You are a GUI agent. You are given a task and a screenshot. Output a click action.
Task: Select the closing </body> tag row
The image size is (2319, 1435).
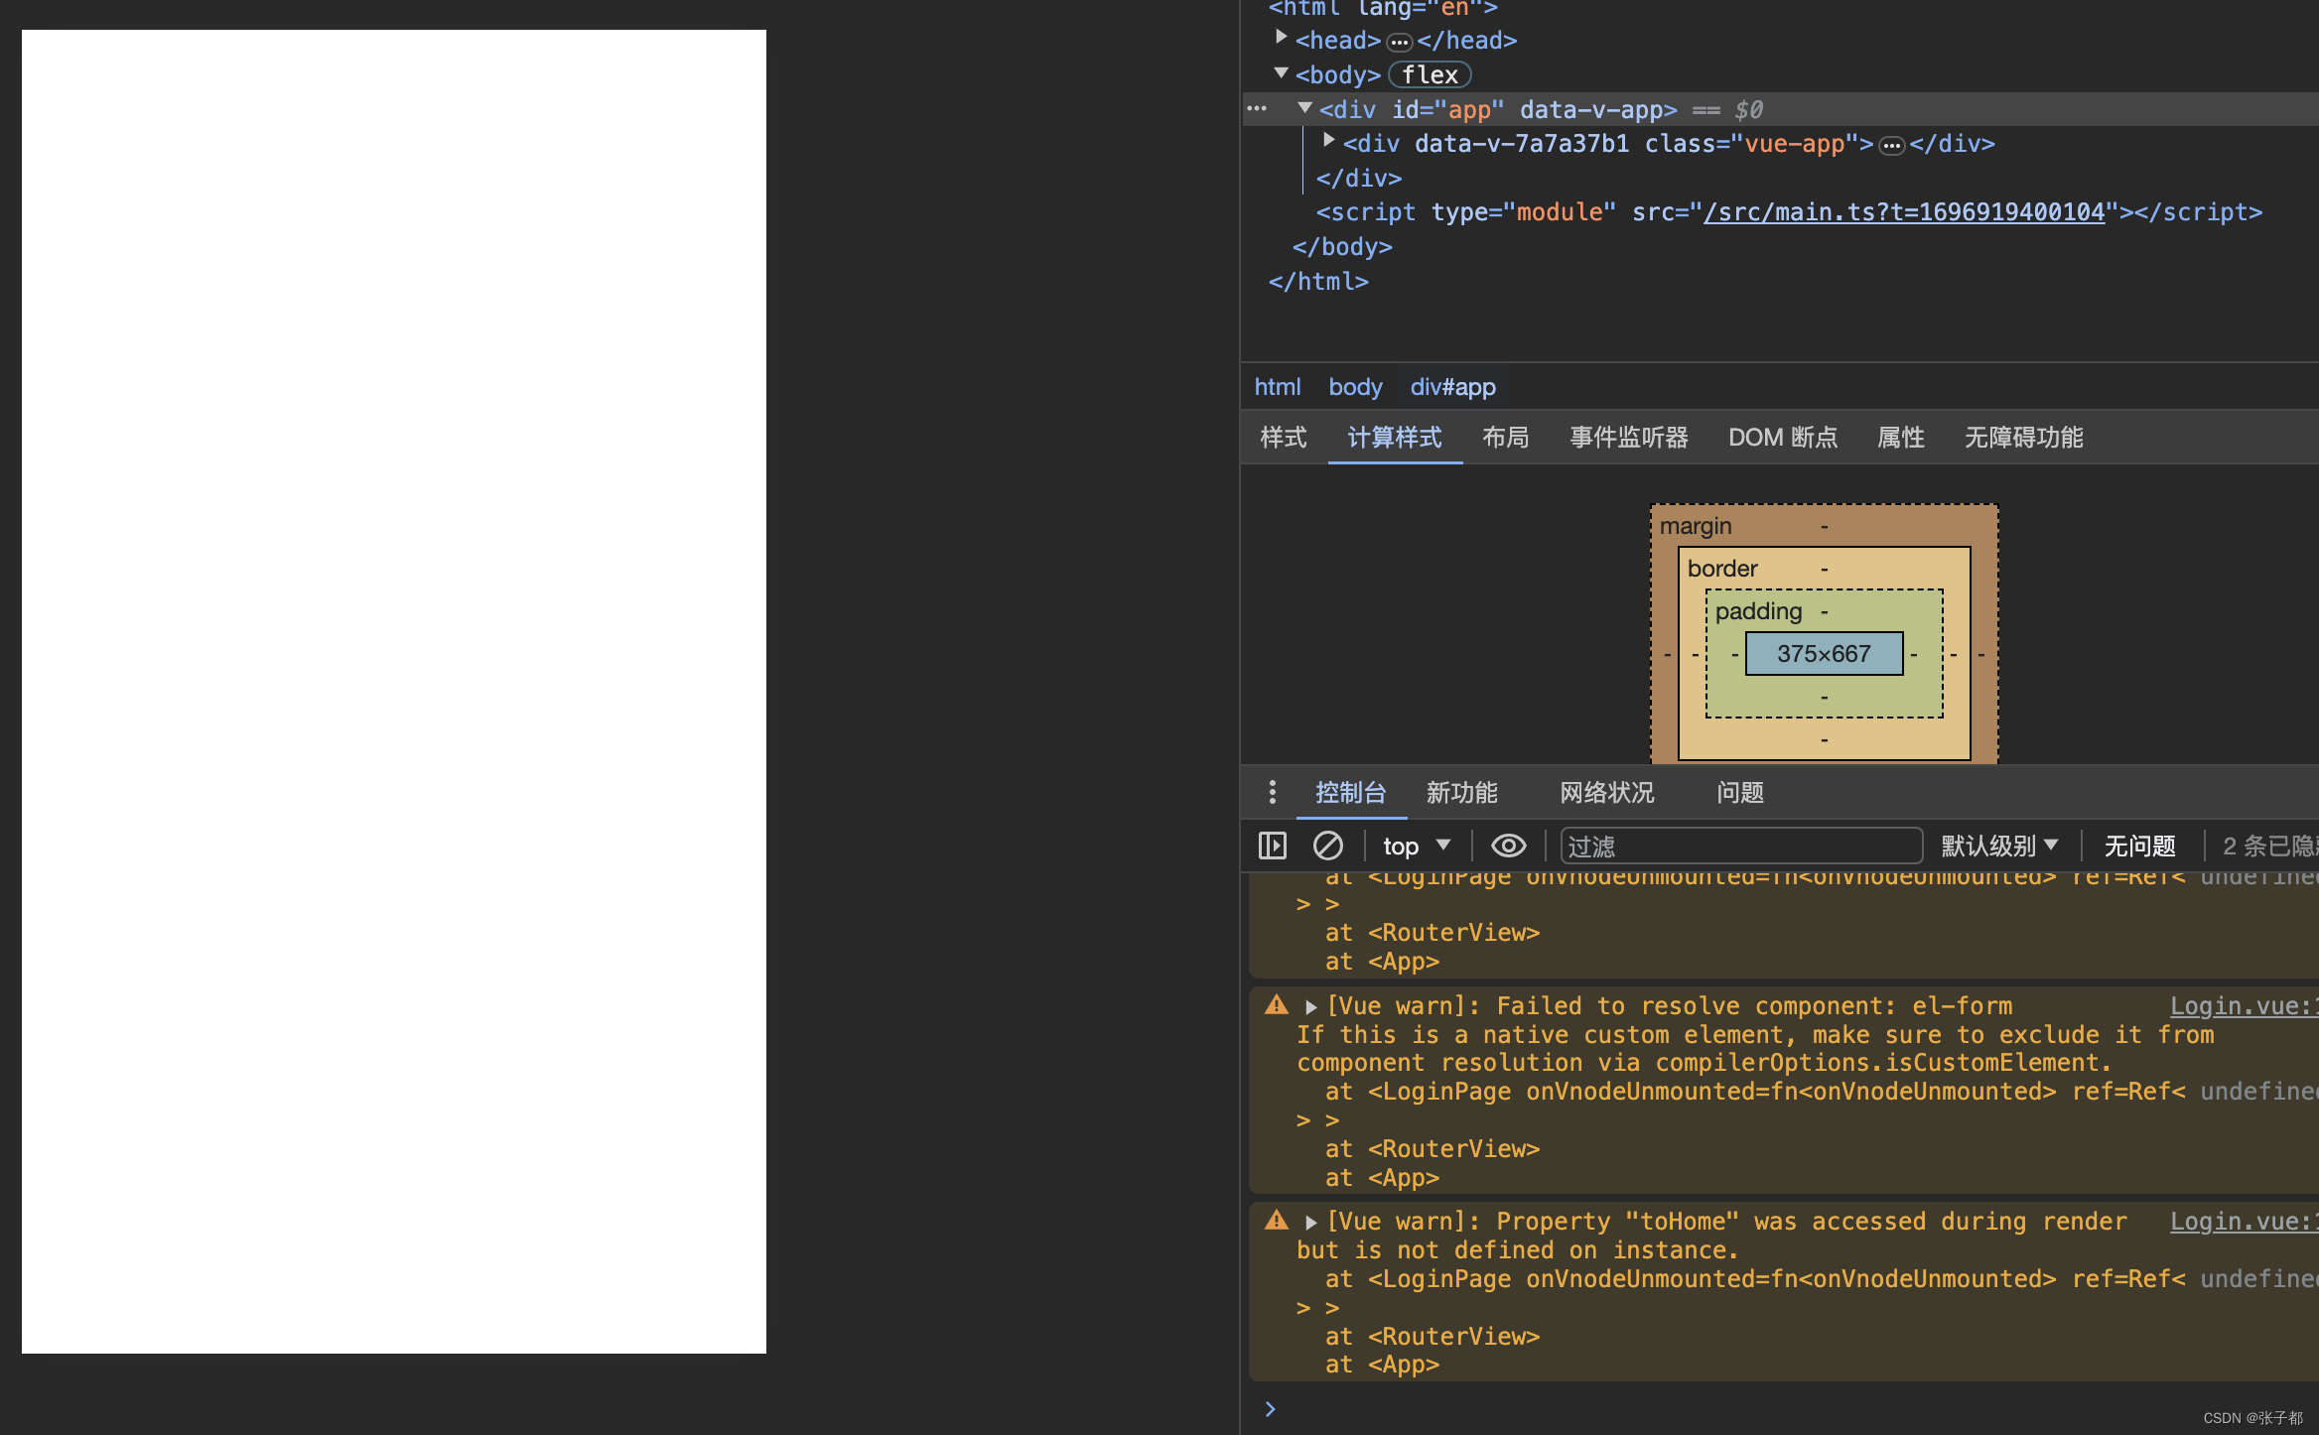(1342, 247)
